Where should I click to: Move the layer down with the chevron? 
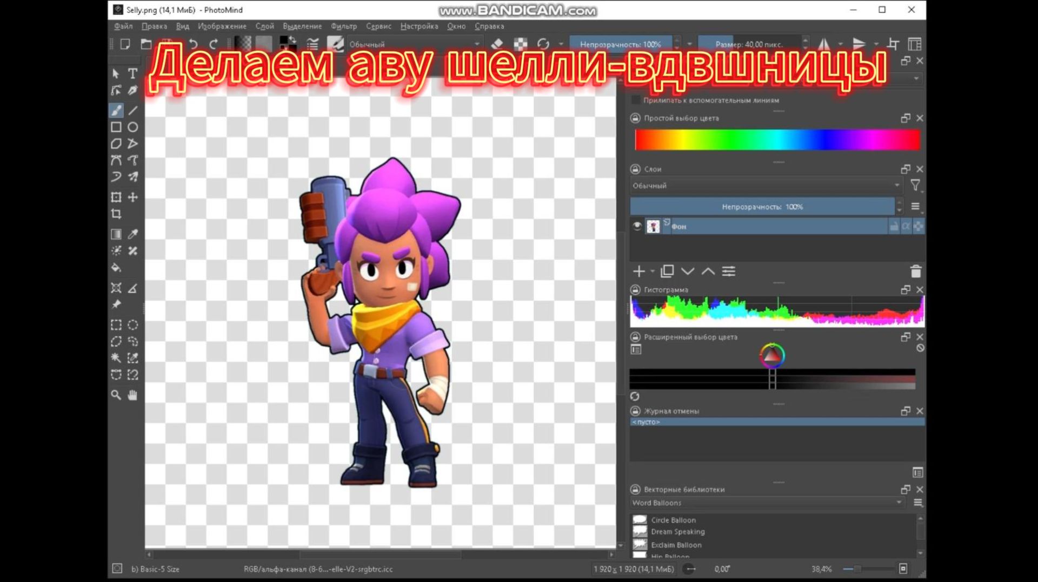pos(688,271)
